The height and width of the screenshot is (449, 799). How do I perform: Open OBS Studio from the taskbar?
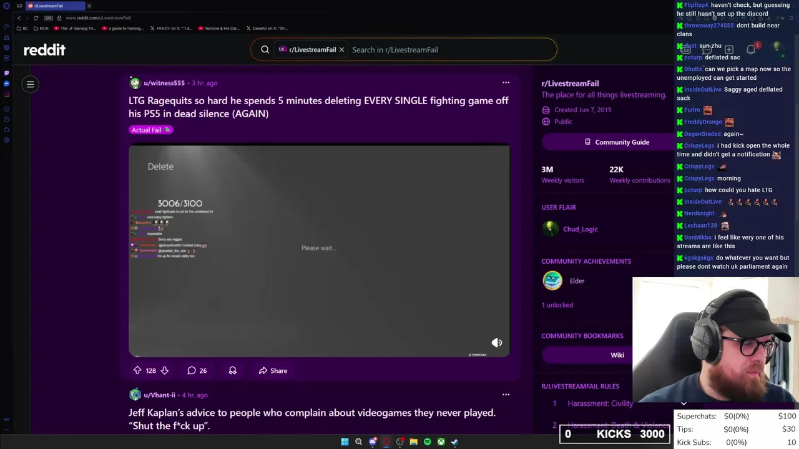point(400,442)
